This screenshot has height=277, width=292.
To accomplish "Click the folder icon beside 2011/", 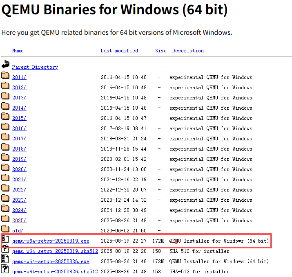I will coord(5,75).
